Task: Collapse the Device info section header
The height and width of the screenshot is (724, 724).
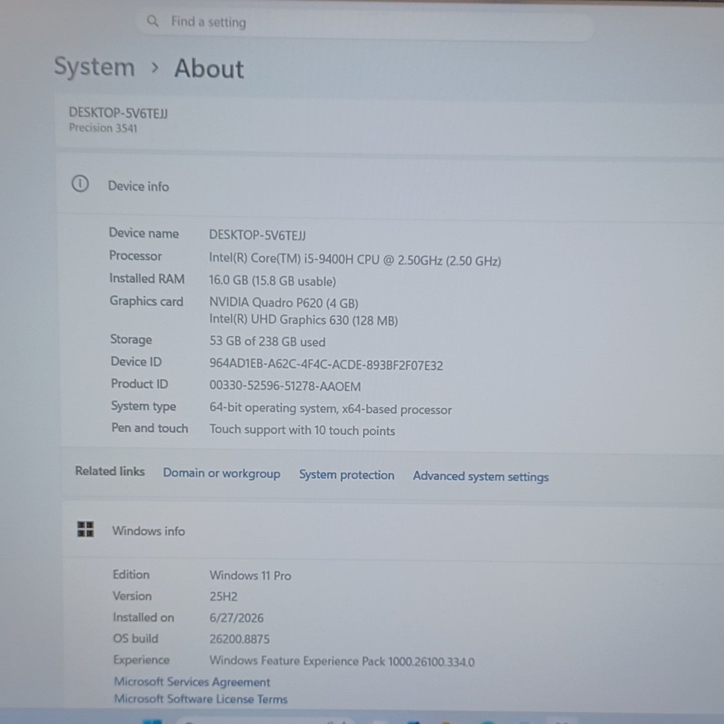Action: pyautogui.click(x=389, y=186)
